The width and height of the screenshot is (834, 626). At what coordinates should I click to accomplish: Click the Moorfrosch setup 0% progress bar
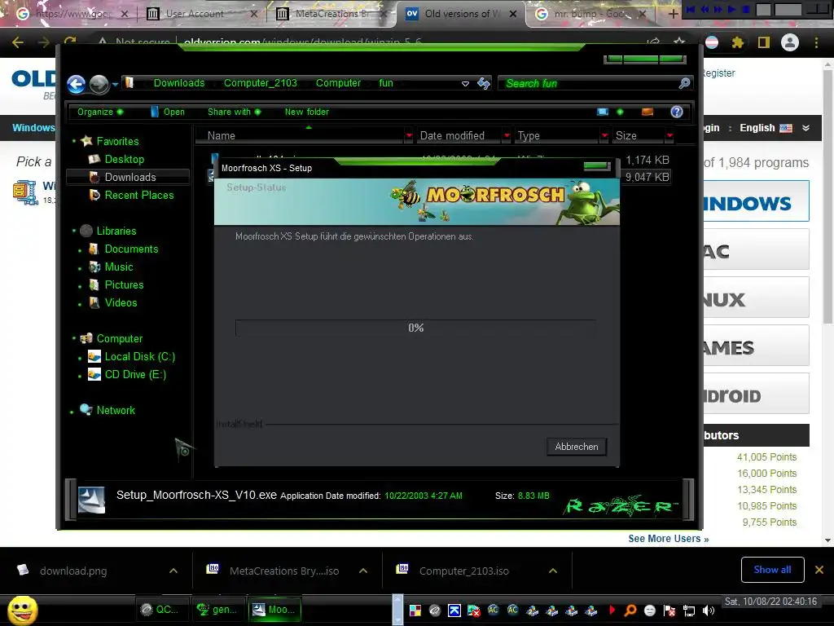click(x=415, y=328)
